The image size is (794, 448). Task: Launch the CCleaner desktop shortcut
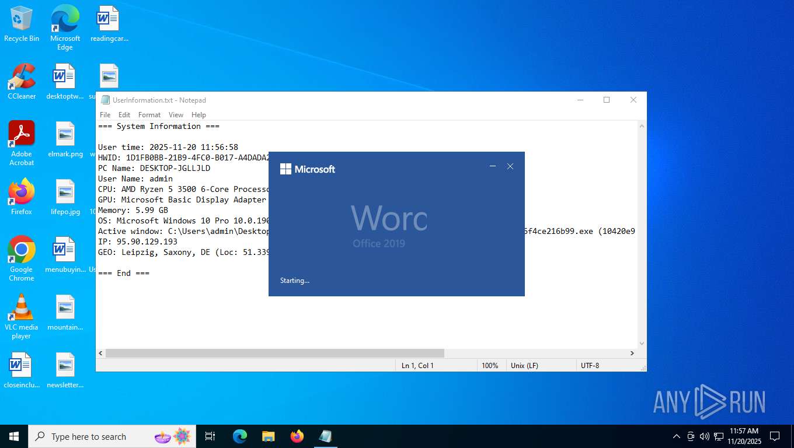22,82
